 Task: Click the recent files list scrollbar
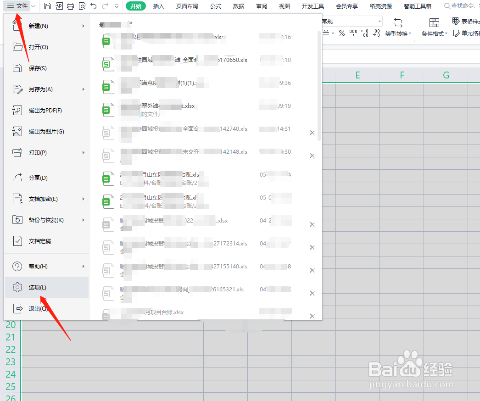click(x=319, y=86)
